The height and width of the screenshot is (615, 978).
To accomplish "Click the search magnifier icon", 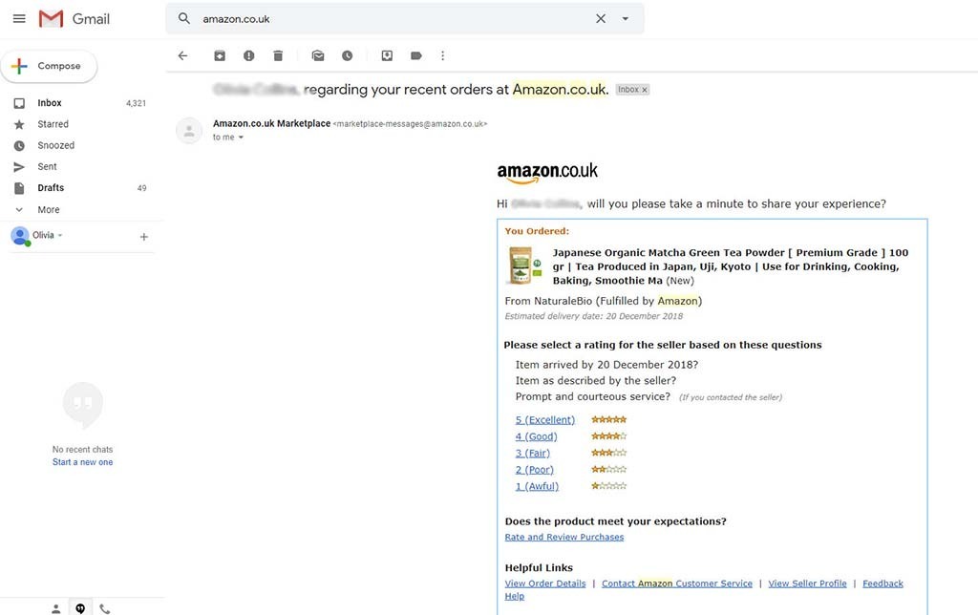I will pos(184,19).
